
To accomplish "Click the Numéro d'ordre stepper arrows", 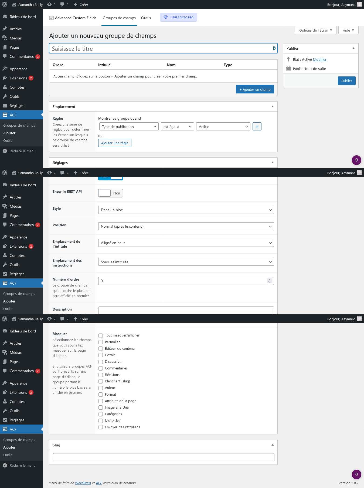I will pyautogui.click(x=269, y=281).
